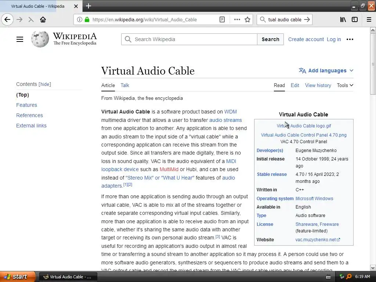Viewport: 376px width, 282px height.
Task: Click the browser search magnifier icon
Action: coord(263,19)
